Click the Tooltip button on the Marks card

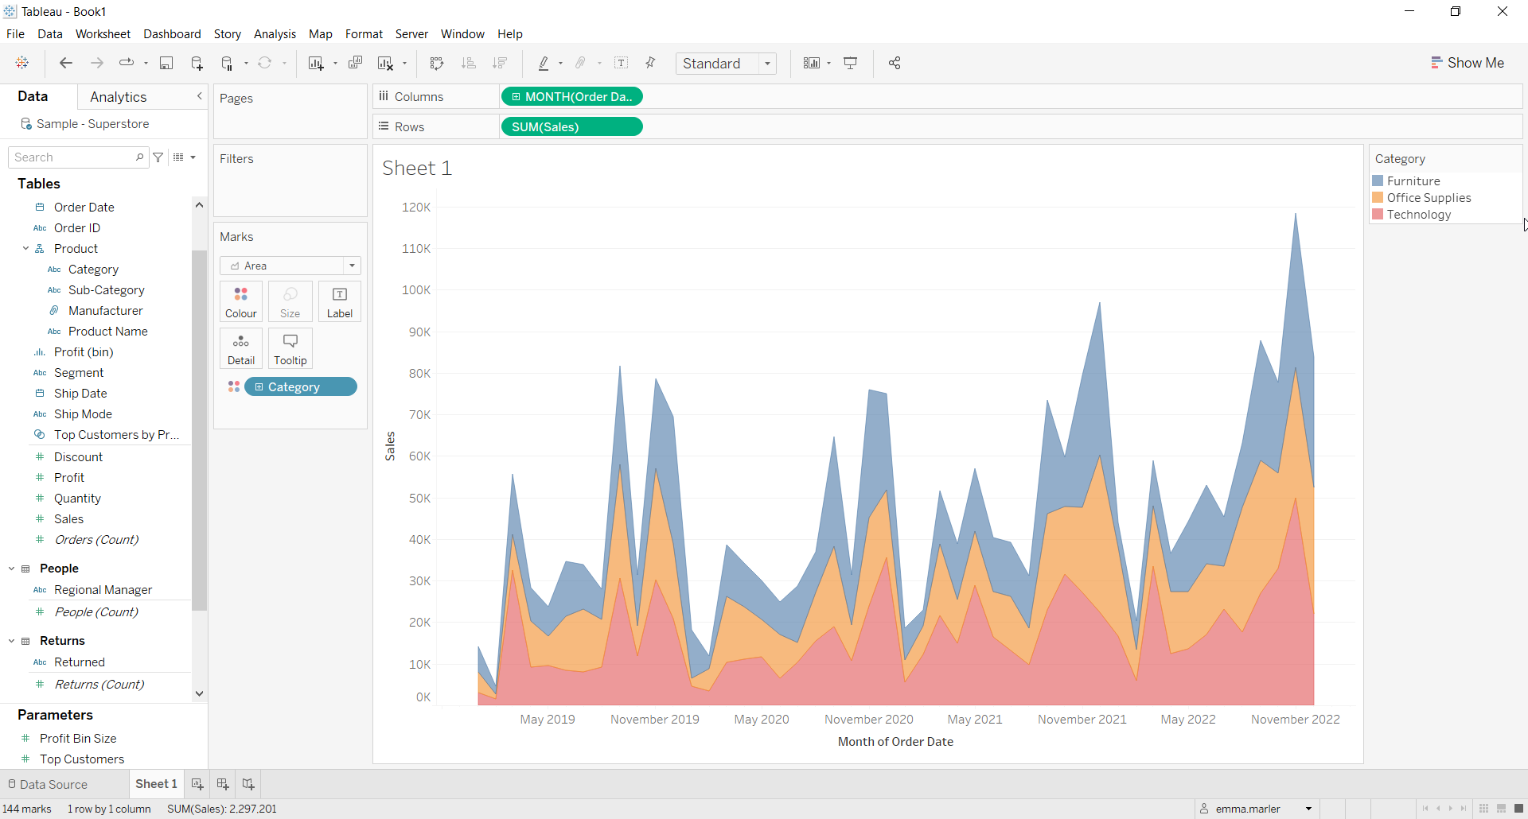[x=290, y=348]
